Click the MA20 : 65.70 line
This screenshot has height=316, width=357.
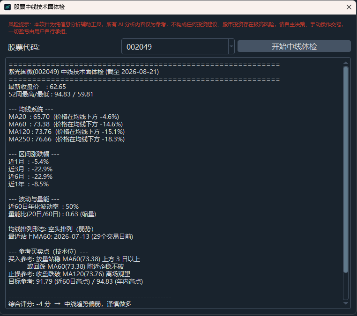[64, 117]
